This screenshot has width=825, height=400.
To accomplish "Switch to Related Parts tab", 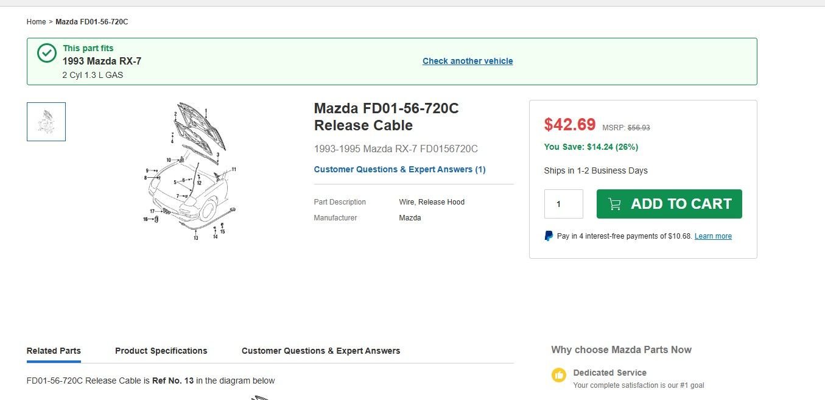I will (54, 351).
